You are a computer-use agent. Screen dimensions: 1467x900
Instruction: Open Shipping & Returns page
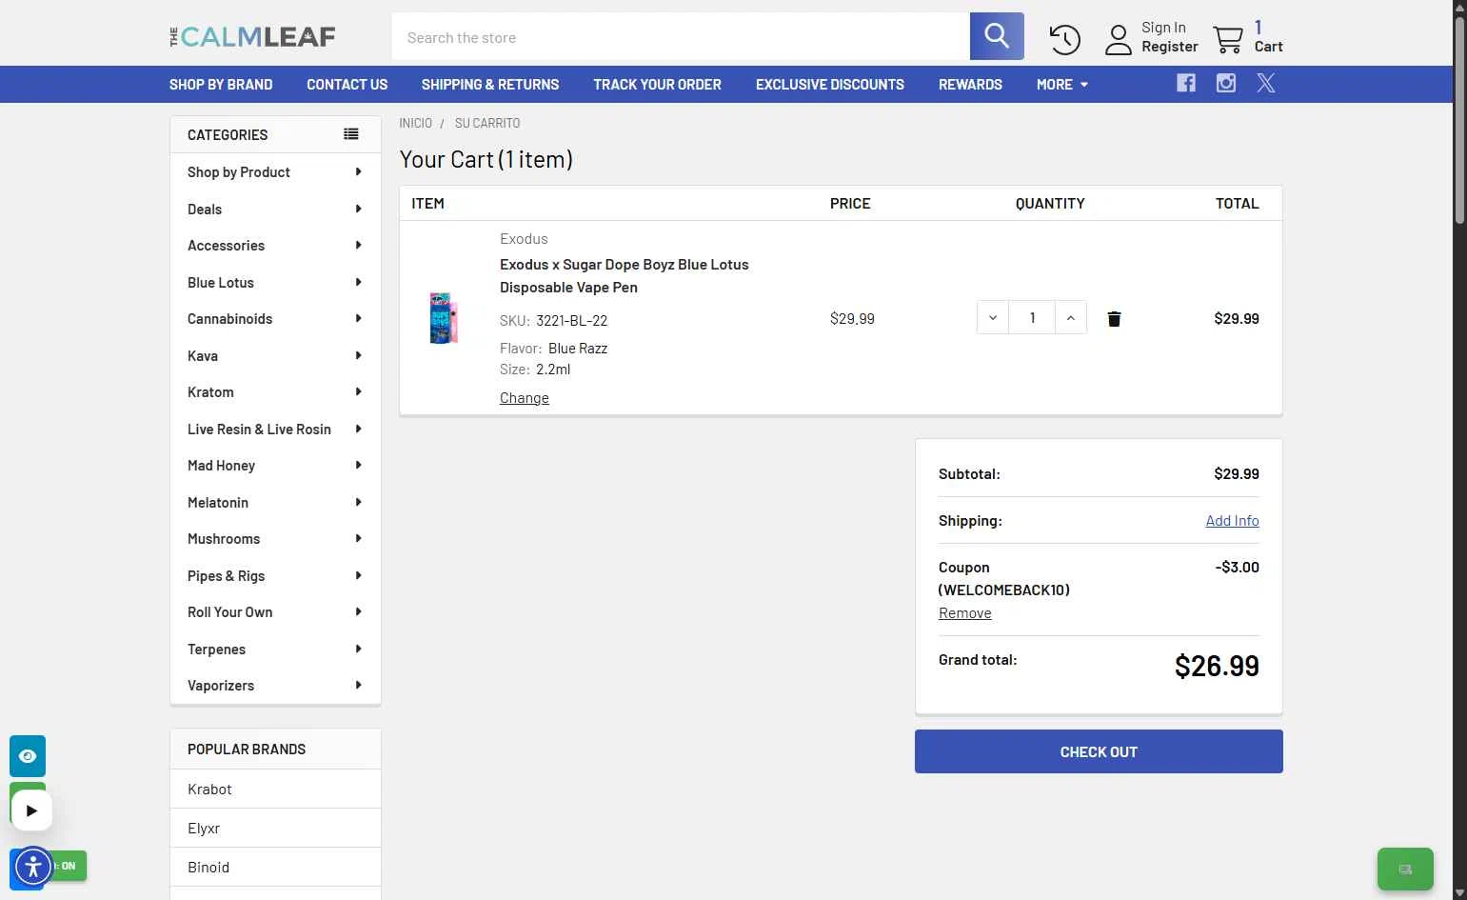pos(490,85)
